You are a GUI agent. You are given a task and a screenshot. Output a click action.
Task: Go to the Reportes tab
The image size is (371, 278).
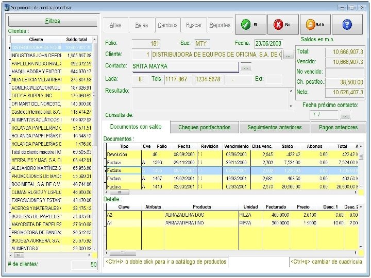220,25
